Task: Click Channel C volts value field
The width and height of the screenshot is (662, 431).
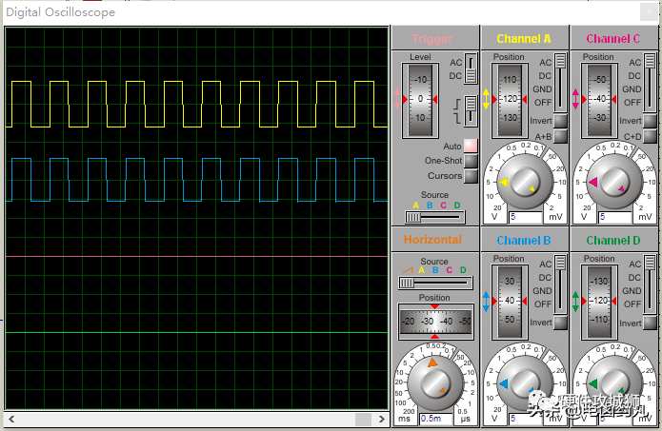Action: pyautogui.click(x=615, y=217)
